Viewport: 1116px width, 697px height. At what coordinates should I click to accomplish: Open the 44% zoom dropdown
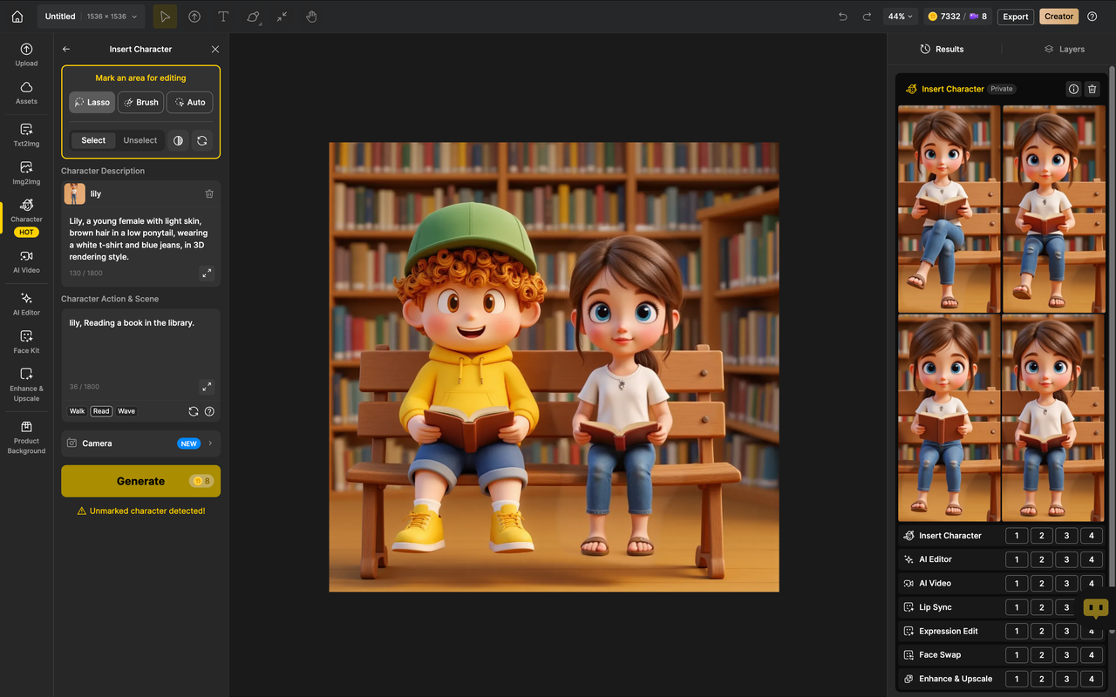coord(900,16)
